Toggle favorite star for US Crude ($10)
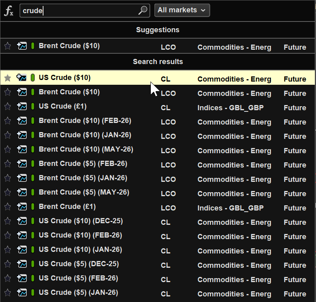Screen dimensions: 316x302 pyautogui.click(x=8, y=78)
